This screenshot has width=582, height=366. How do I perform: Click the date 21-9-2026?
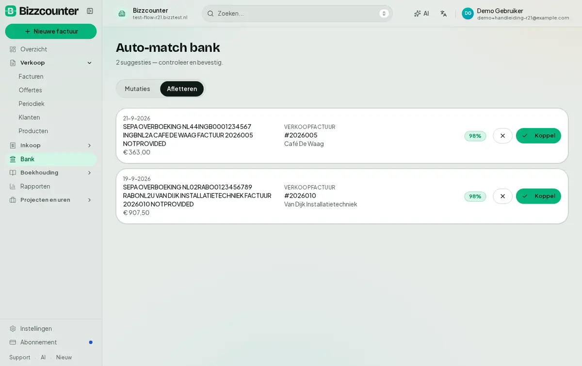(x=137, y=118)
